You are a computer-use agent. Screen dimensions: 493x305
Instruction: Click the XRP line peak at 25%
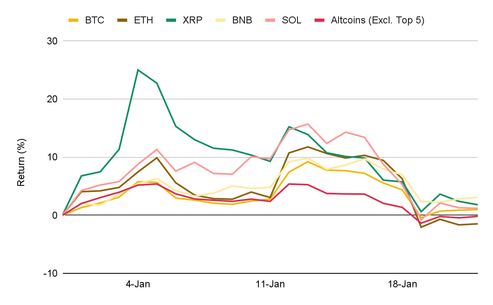(x=138, y=70)
